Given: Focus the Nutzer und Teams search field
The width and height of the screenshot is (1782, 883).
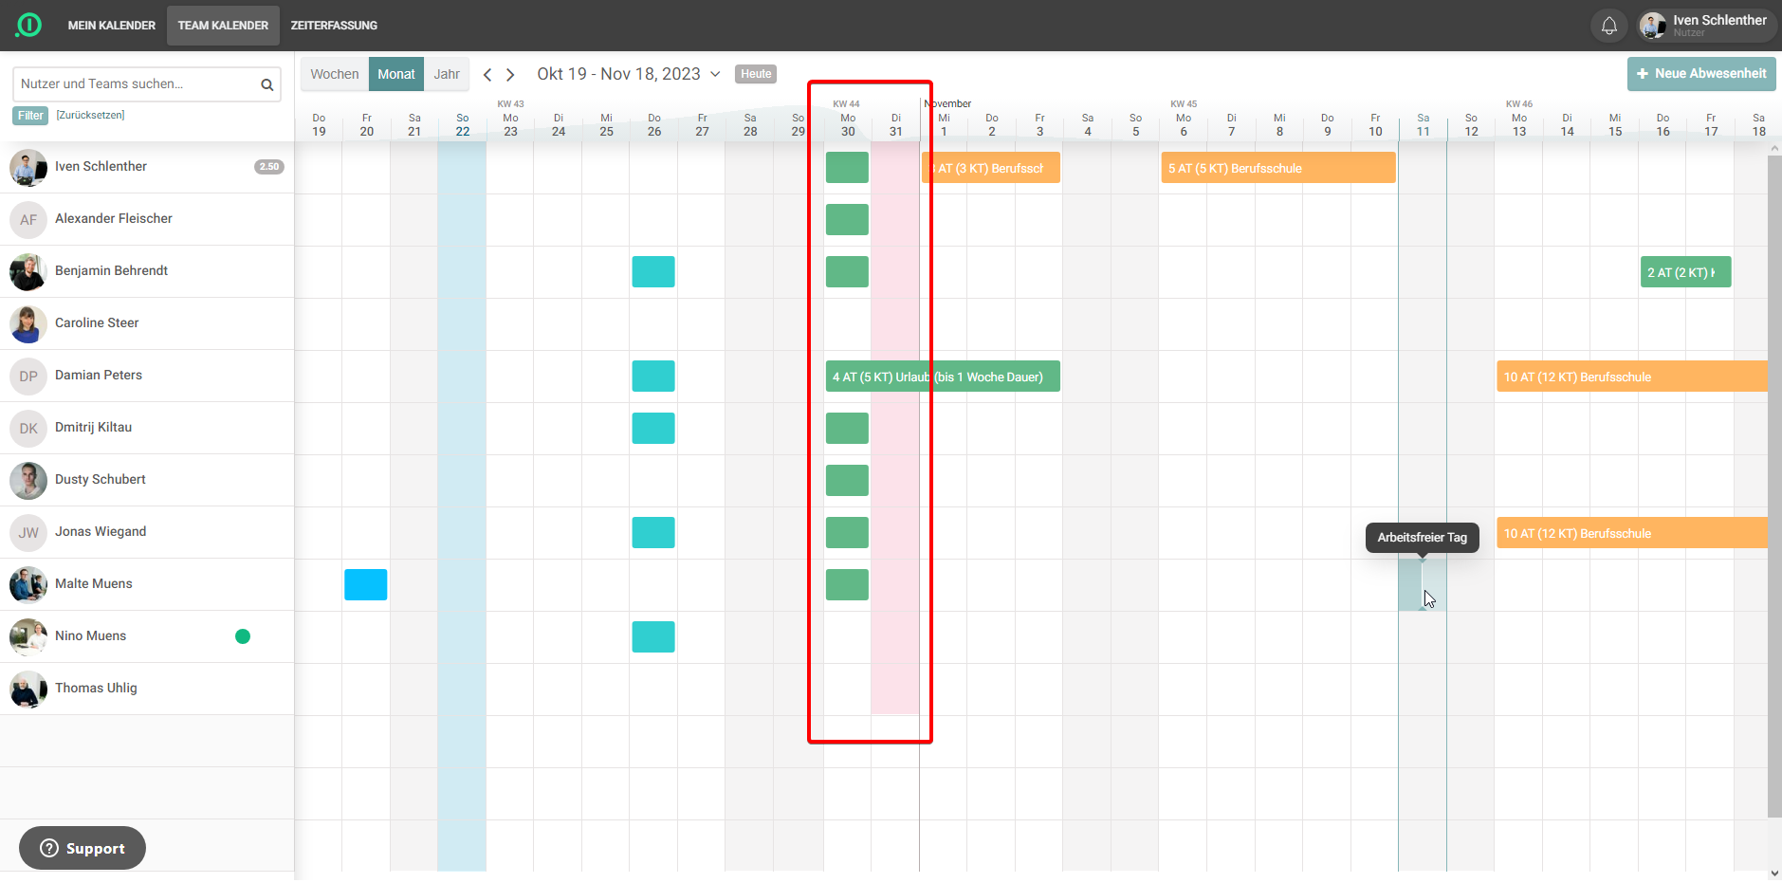Looking at the screenshot, I should pyautogui.click(x=138, y=84).
